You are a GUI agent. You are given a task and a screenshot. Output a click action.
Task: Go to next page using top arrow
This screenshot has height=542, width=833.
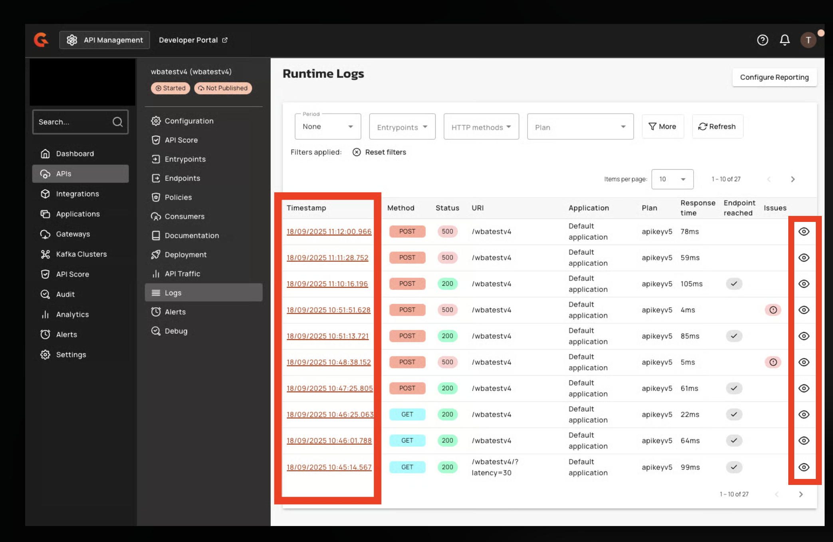tap(793, 179)
